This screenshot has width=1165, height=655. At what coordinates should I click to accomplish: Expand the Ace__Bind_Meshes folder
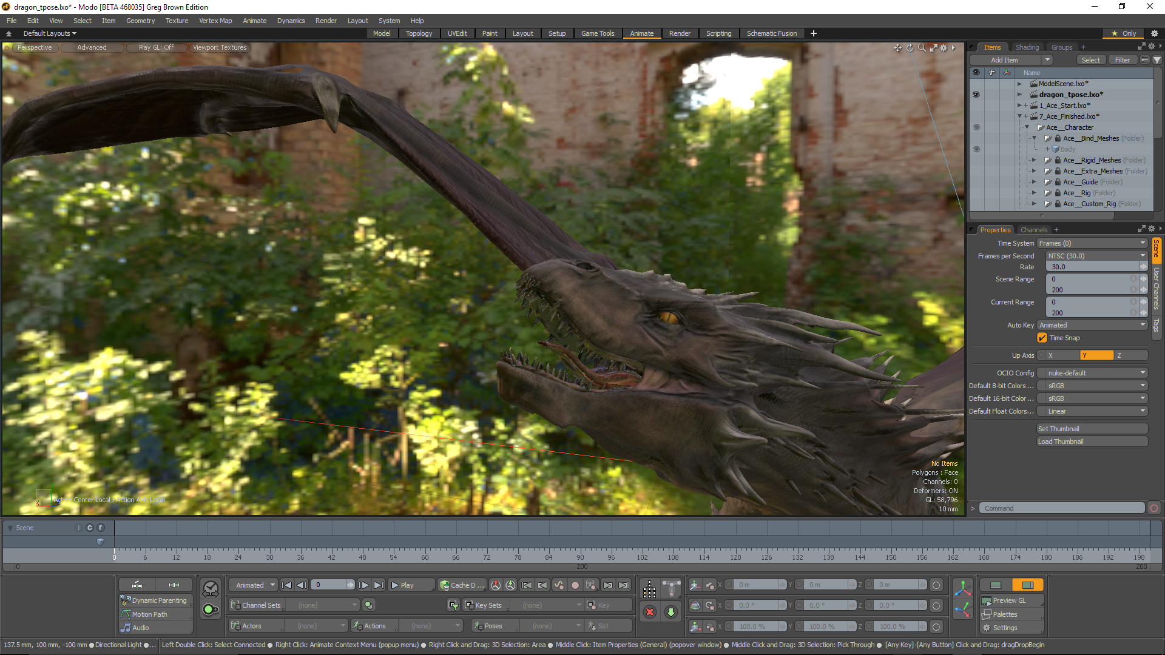click(x=1033, y=138)
